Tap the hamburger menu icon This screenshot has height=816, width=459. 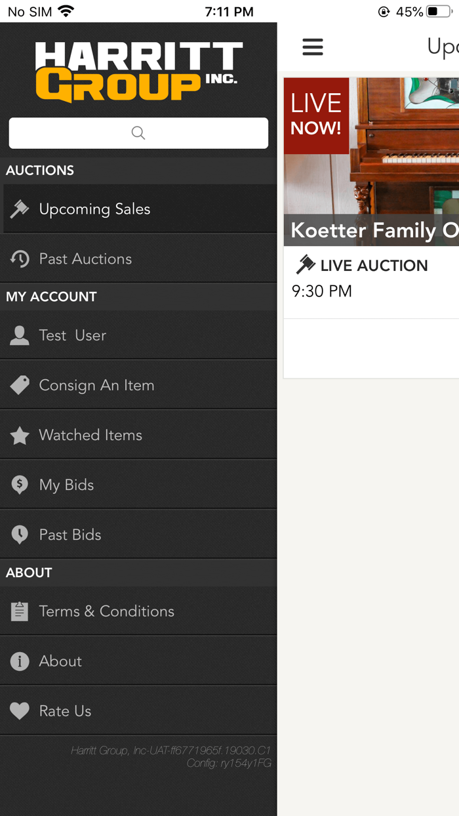click(x=313, y=47)
